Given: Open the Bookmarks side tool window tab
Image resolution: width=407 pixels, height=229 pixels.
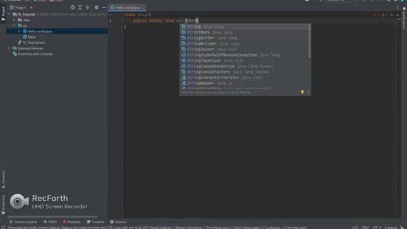Looking at the screenshot, I should [x=3, y=205].
